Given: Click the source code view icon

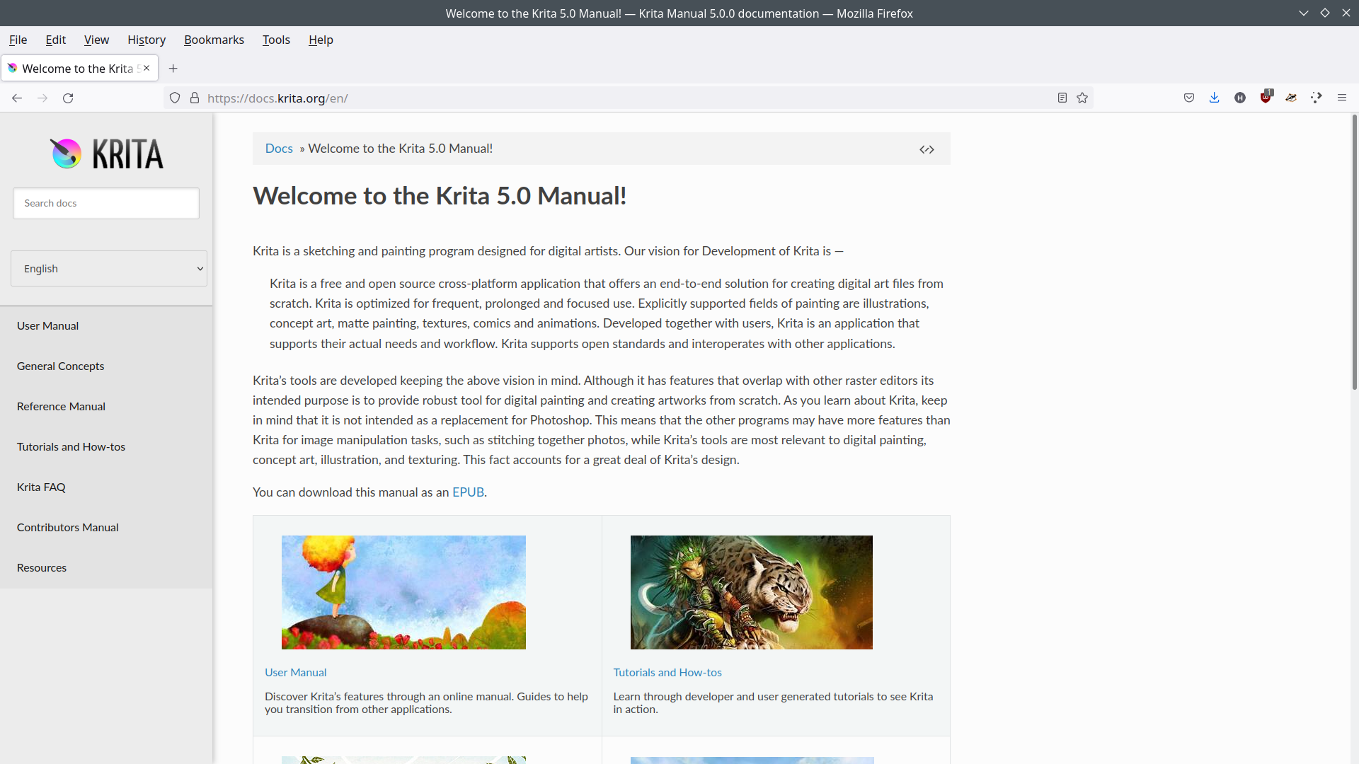Looking at the screenshot, I should [x=927, y=149].
